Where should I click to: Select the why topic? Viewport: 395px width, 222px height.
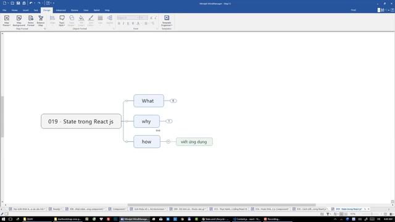point(147,121)
